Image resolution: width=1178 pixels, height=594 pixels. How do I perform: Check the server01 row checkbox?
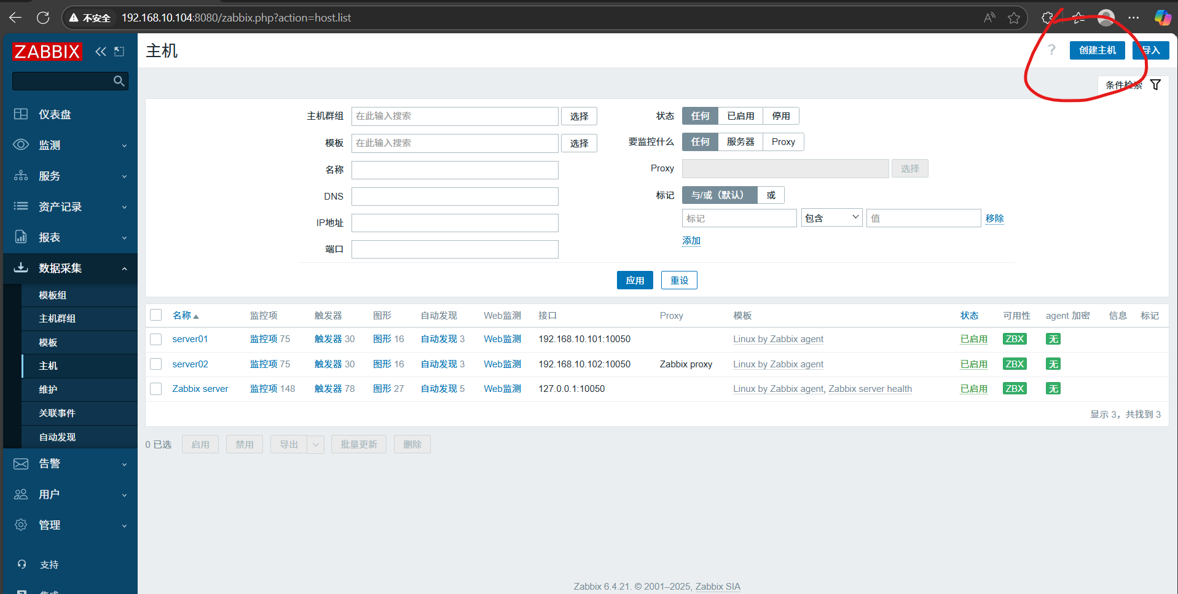click(156, 339)
